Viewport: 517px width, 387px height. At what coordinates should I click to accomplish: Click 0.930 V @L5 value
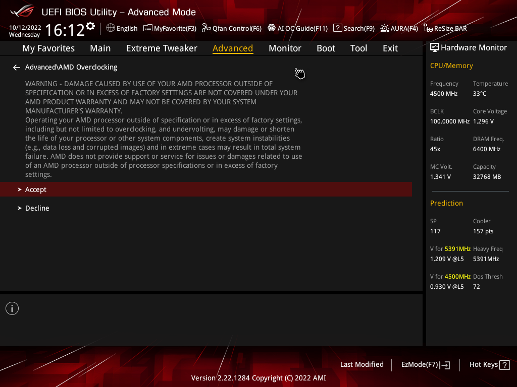pos(447,287)
